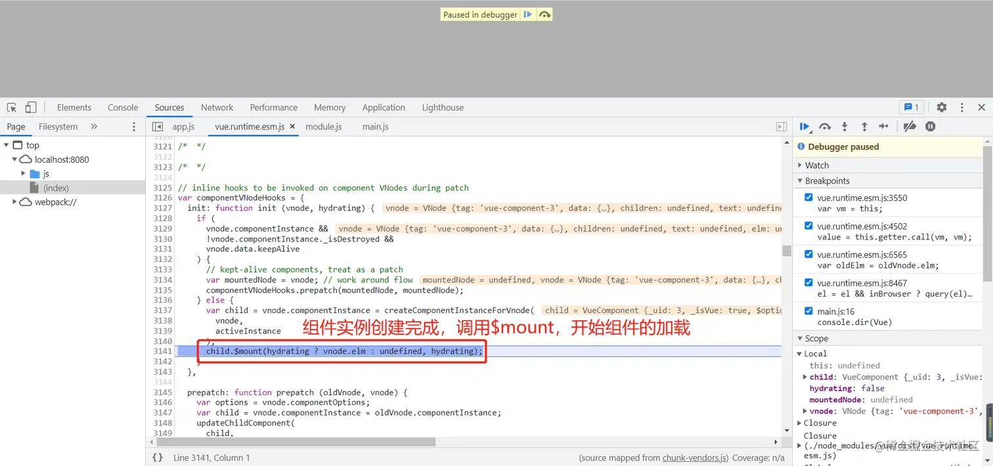Step over in Paused in debugger overlay
993x466 pixels.
pos(544,14)
